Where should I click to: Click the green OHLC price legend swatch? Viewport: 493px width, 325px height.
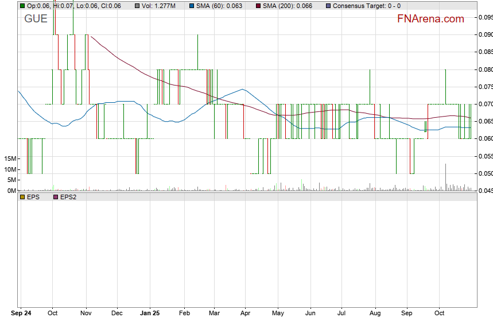pyautogui.click(x=22, y=6)
